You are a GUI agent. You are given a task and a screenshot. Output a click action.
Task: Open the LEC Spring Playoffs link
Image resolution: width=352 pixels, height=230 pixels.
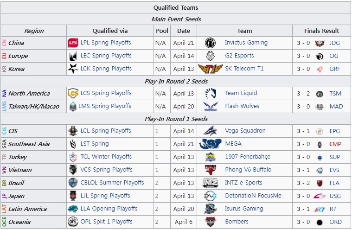point(106,56)
